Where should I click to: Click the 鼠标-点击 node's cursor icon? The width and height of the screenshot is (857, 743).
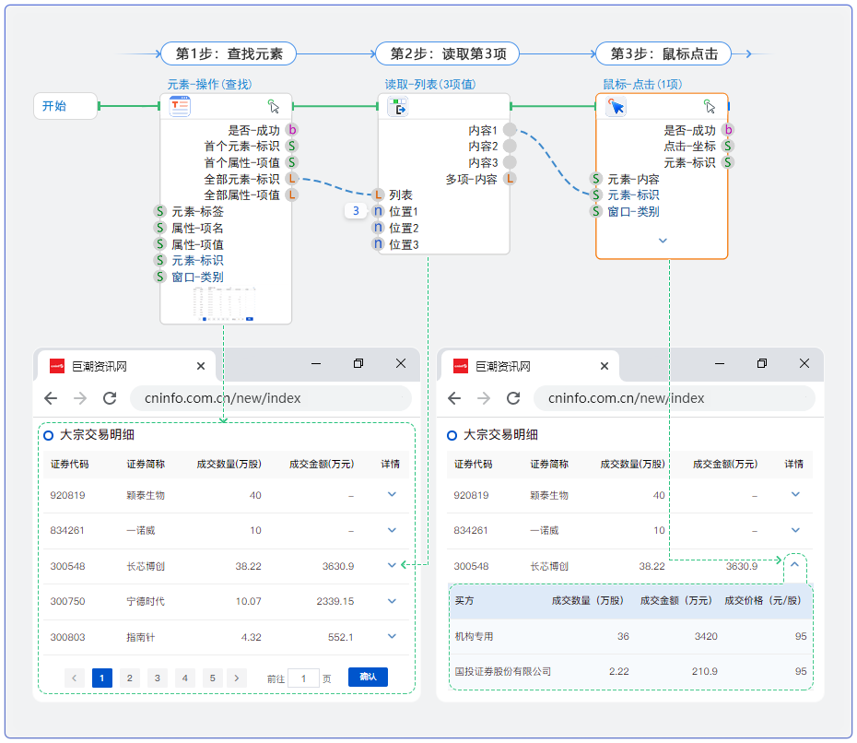[616, 107]
